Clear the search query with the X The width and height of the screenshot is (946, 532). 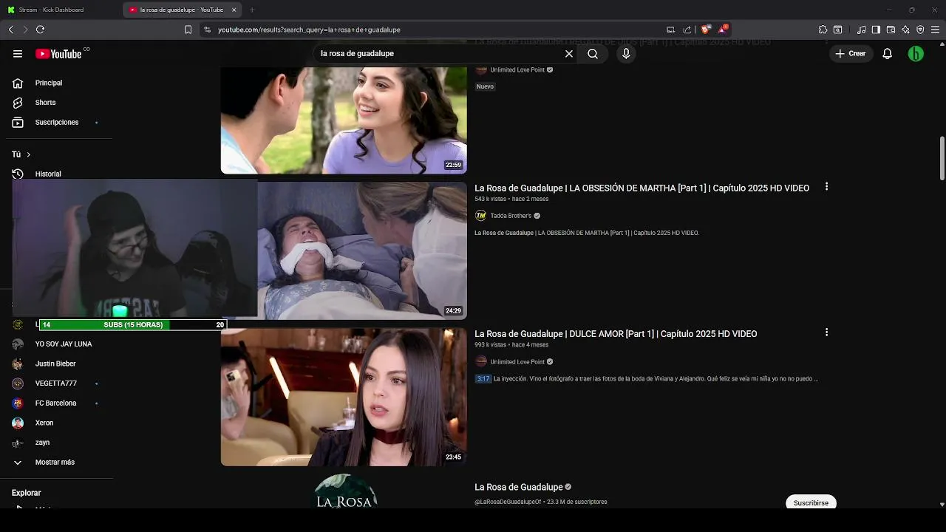(x=569, y=54)
